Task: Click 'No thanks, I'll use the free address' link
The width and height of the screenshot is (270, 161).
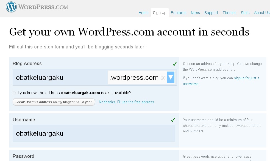Action: [x=127, y=102]
